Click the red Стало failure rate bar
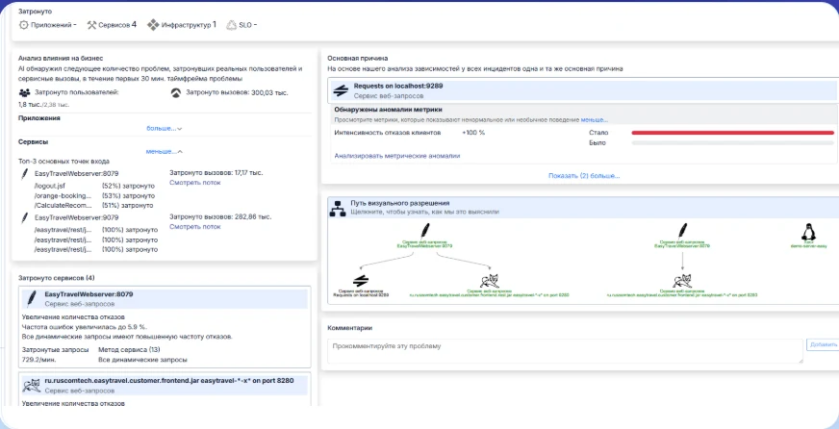Screen dimensions: 839x429 pyautogui.click(x=732, y=133)
